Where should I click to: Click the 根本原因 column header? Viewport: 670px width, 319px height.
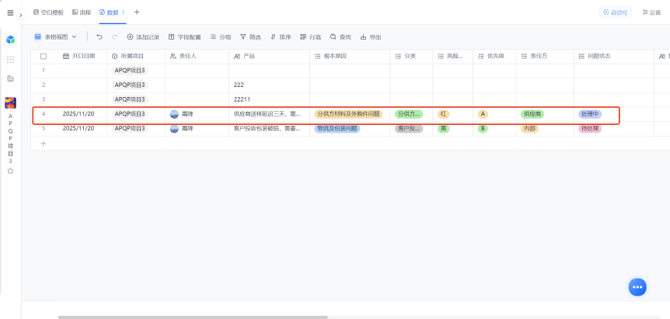click(x=350, y=57)
